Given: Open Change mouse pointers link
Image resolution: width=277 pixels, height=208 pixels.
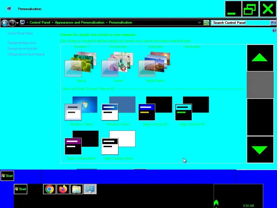Looking at the screenshot, I should tap(22, 48).
